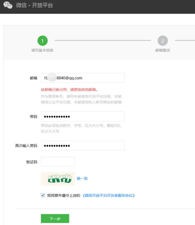
Task: Click red error text 该邮箱已被占用
Action: coord(69,90)
